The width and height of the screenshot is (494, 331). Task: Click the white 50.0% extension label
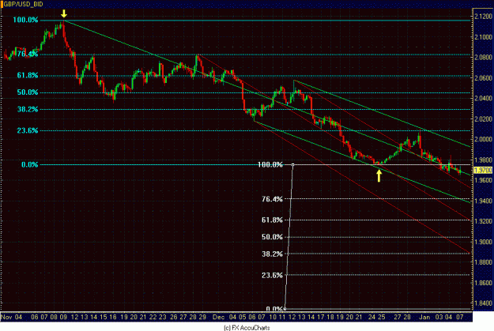[272, 237]
